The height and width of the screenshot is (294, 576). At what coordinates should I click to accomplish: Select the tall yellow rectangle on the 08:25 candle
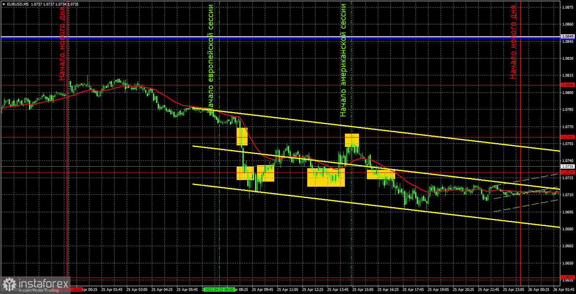click(242, 136)
